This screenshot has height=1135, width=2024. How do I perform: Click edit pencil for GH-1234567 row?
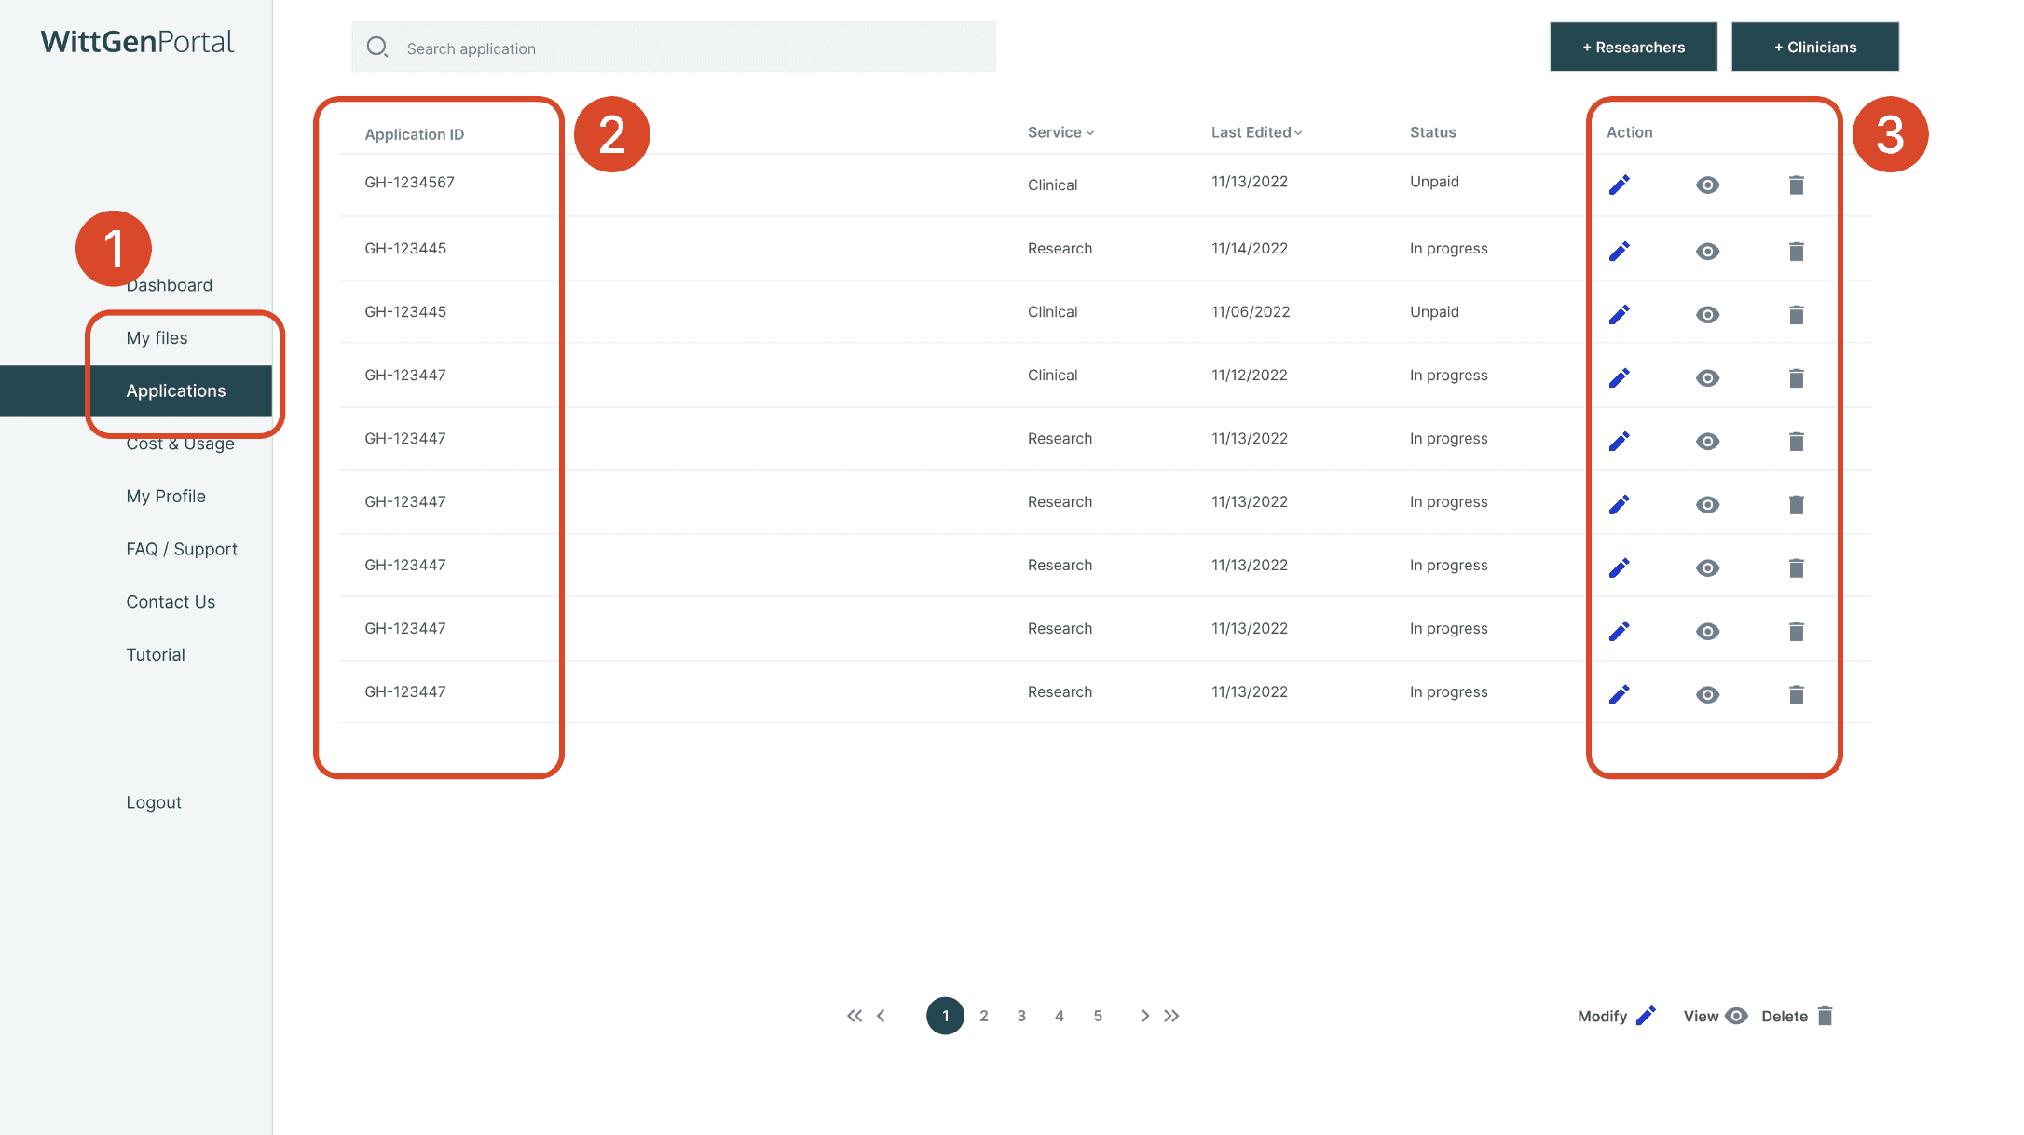tap(1619, 185)
